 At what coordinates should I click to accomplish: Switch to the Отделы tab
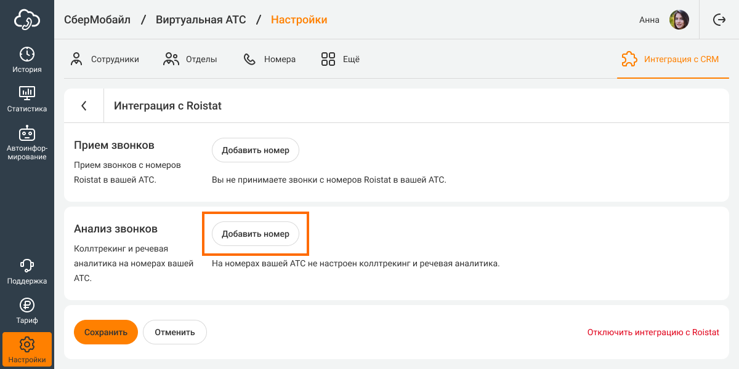pyautogui.click(x=190, y=59)
